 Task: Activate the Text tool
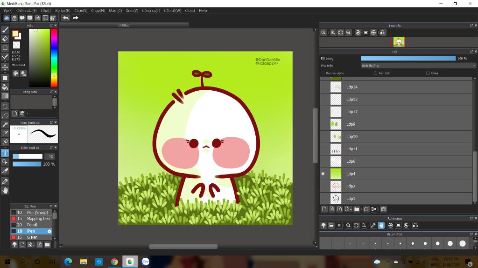point(5,153)
